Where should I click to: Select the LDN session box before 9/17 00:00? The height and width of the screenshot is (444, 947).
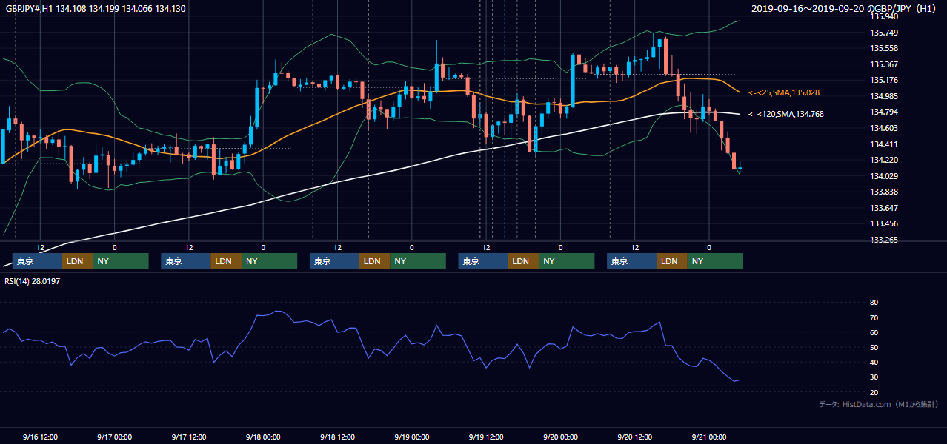77,261
